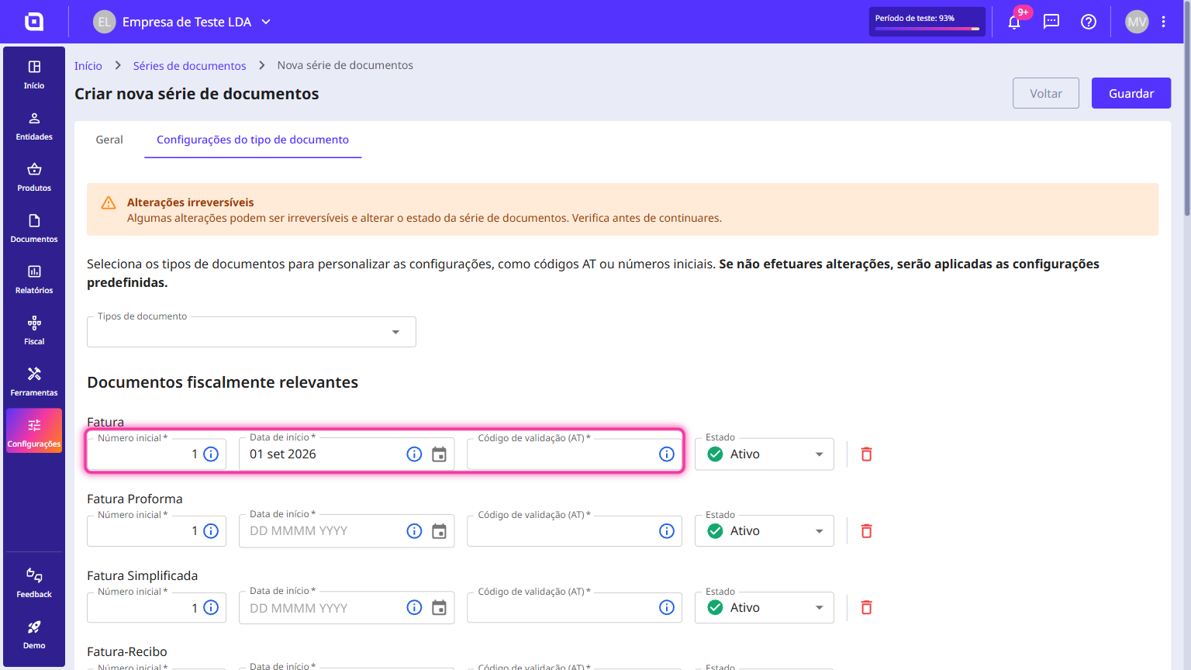This screenshot has width=1191, height=670.
Task: Open the Fatura Simplificada Estado dropdown
Action: 765,608
